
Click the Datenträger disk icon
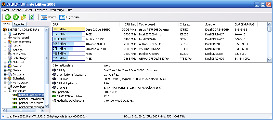(10, 58)
